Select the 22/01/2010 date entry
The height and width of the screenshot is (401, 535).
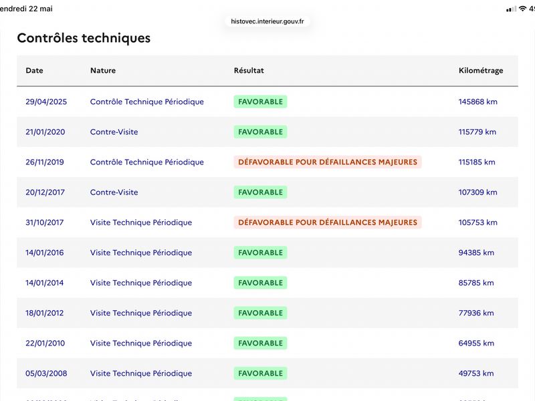click(45, 343)
